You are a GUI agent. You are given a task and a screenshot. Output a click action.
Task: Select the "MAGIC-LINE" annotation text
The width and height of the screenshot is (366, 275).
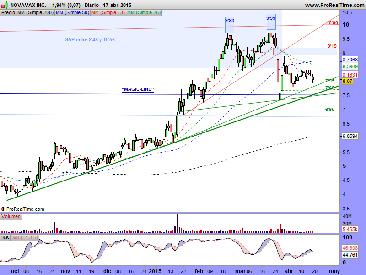pos(138,89)
